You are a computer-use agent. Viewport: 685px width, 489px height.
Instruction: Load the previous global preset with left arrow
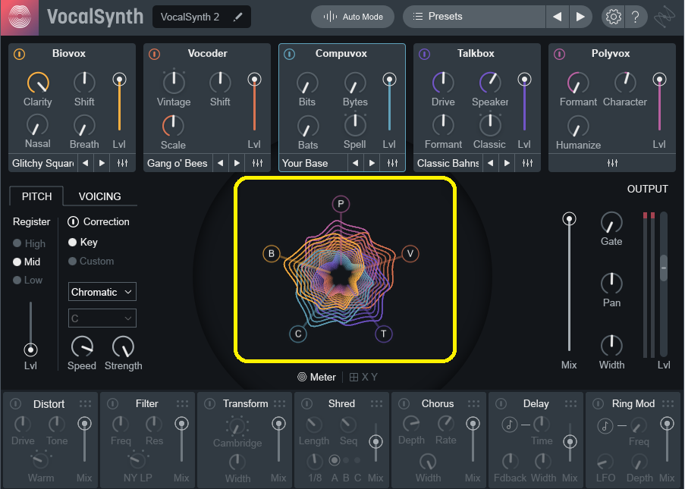click(557, 17)
